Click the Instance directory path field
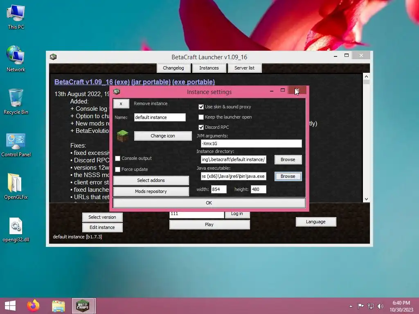 [233, 159]
